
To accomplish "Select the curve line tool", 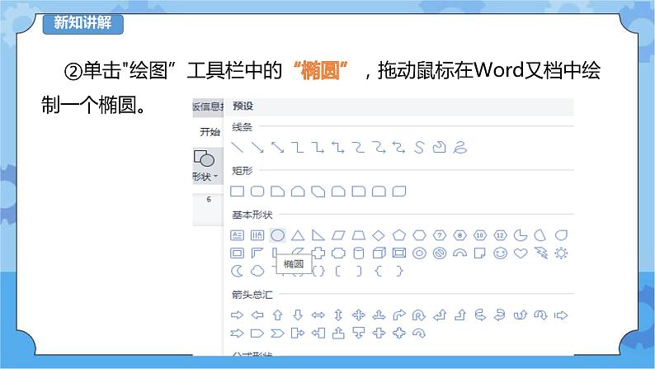I will 419,147.
